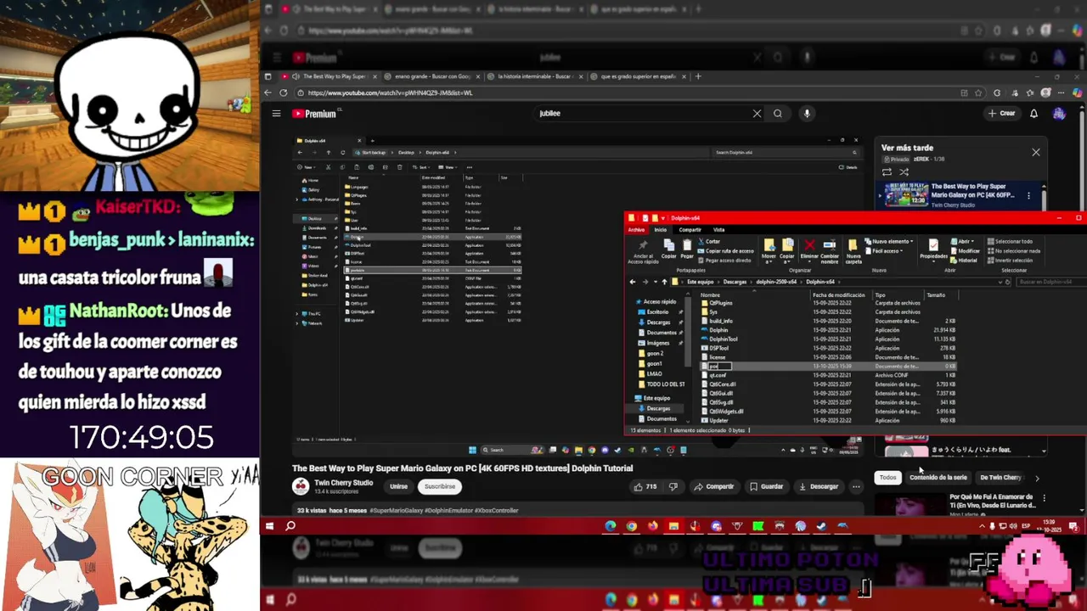Expand the Nuevo elemento dropdown
The width and height of the screenshot is (1087, 611).
pyautogui.click(x=888, y=241)
